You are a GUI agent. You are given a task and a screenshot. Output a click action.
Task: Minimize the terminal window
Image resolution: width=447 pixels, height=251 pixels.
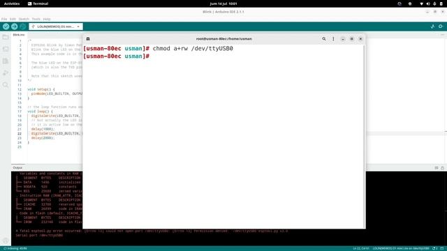coord(343,39)
